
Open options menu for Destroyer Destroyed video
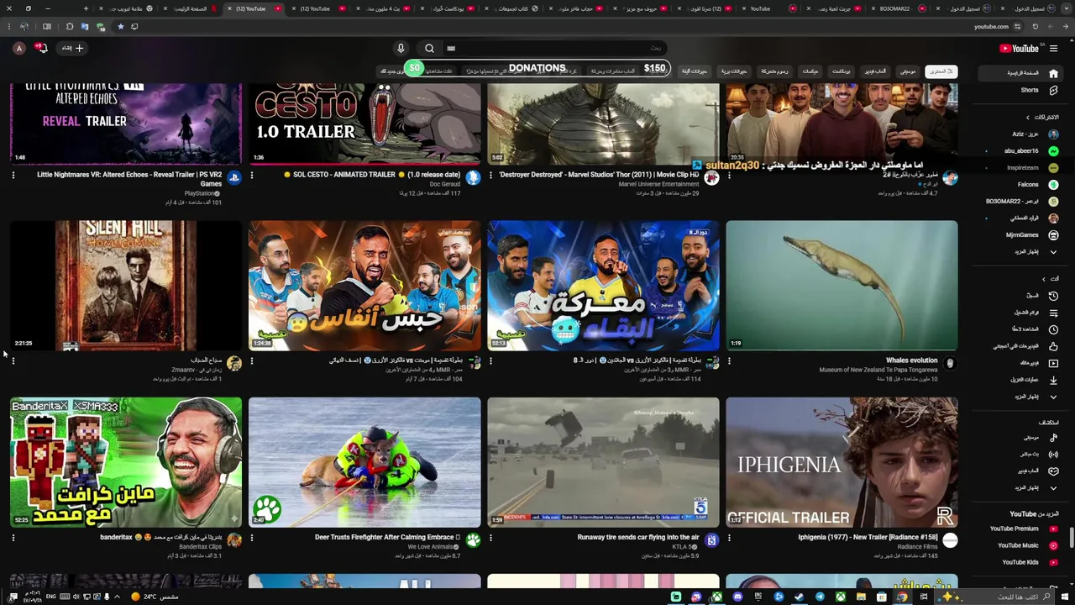[490, 176]
